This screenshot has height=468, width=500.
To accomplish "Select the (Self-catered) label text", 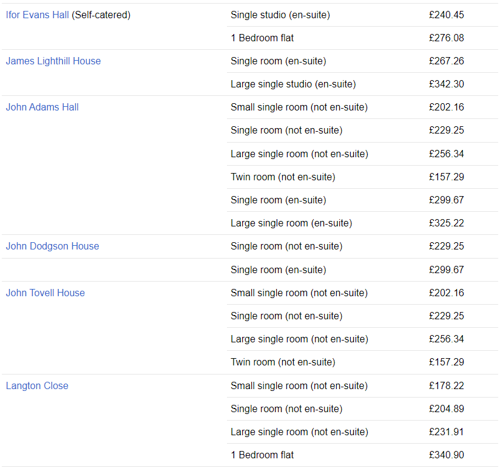I will click(x=101, y=15).
